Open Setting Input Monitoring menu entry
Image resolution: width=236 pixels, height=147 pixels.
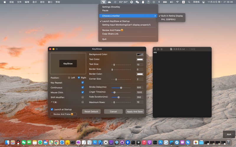click(128, 25)
